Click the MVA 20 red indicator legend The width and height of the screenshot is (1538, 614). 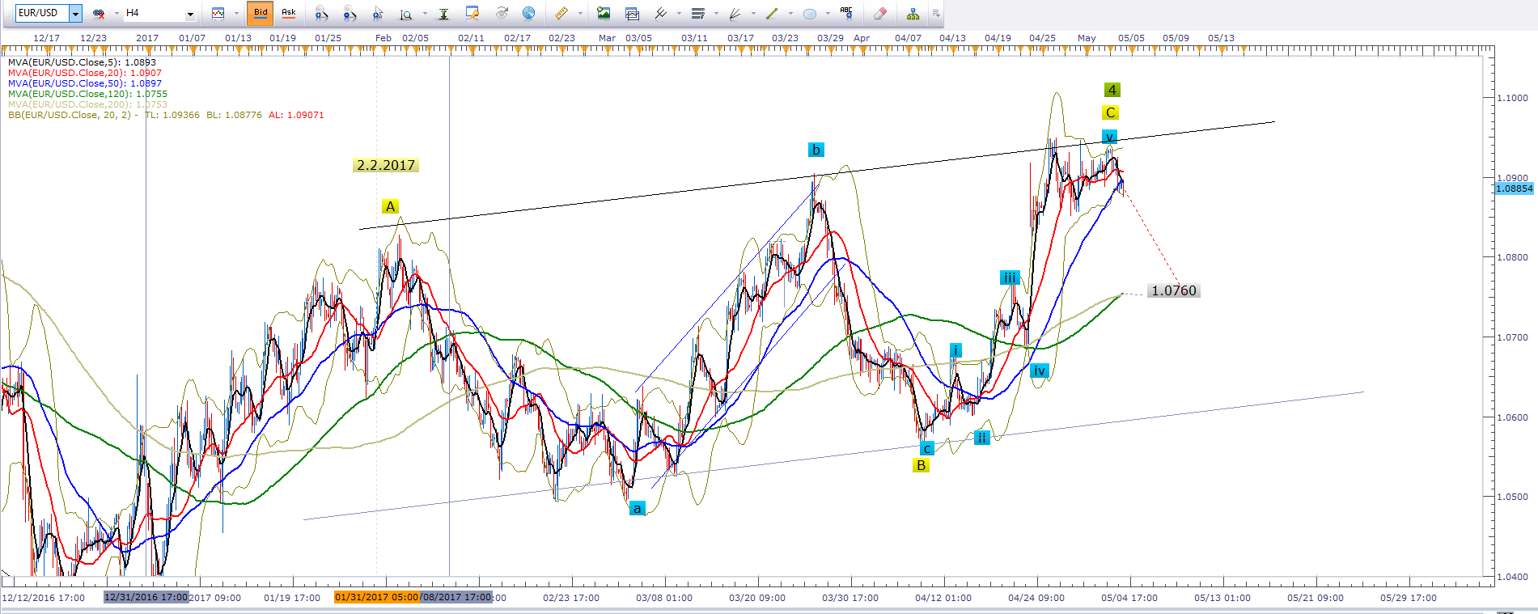point(85,73)
